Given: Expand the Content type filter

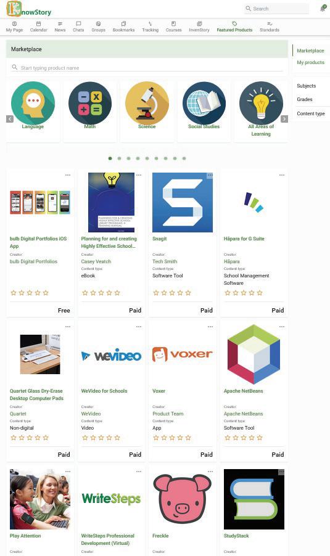Looking at the screenshot, I should tap(311, 113).
